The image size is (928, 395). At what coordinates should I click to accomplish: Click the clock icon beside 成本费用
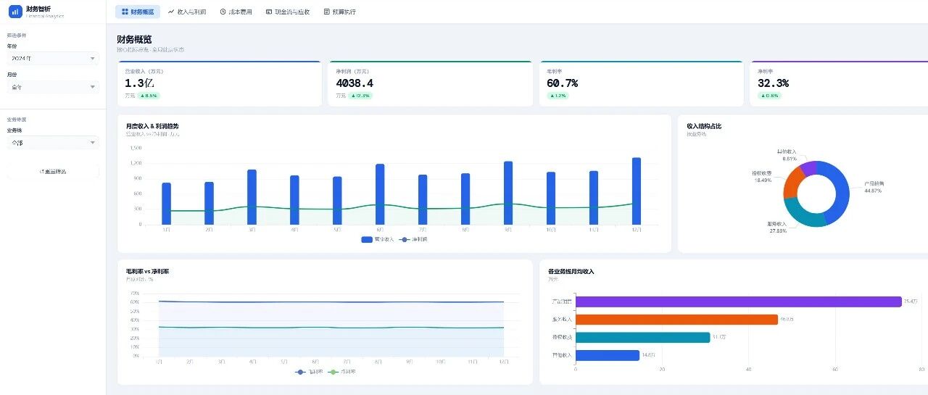(x=223, y=12)
